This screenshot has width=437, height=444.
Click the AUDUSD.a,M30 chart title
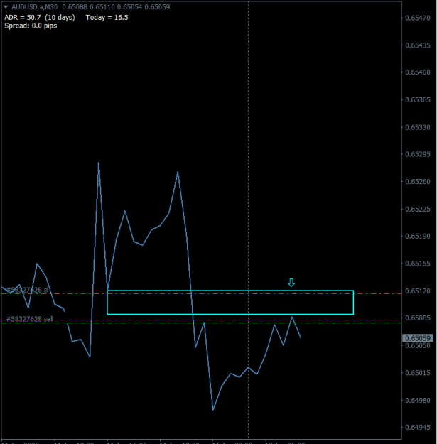[34, 7]
